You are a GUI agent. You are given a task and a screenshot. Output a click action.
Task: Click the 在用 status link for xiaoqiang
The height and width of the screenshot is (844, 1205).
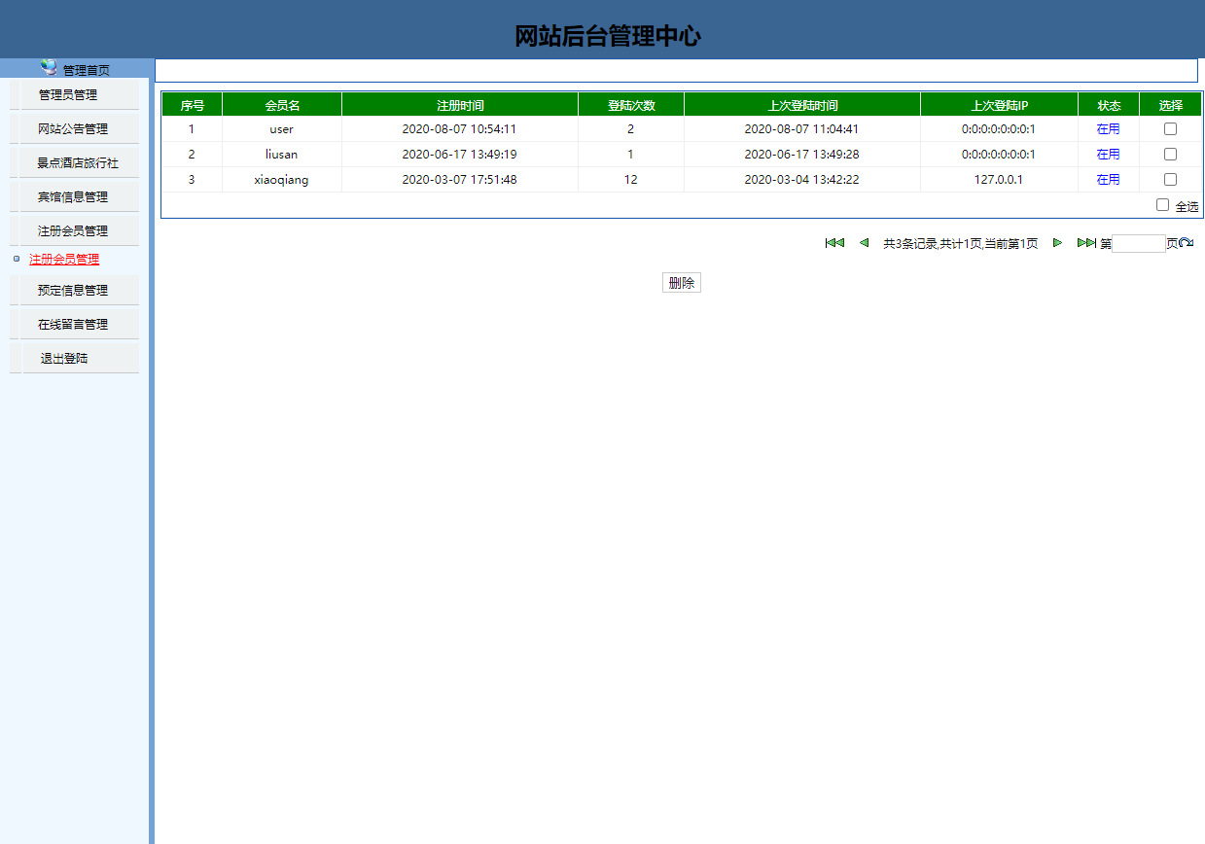tap(1108, 179)
